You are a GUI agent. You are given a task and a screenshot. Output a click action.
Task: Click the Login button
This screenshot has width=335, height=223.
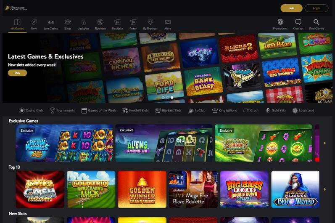pyautogui.click(x=317, y=8)
